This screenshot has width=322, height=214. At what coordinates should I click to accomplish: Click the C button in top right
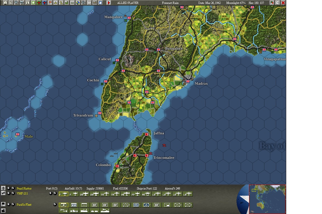coord(278,3)
